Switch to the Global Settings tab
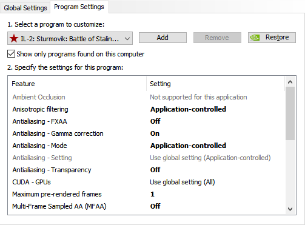305x225 pixels. tap(25, 8)
